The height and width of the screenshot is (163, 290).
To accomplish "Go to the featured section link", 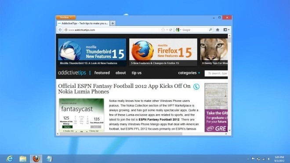I will pyautogui.click(x=102, y=73).
